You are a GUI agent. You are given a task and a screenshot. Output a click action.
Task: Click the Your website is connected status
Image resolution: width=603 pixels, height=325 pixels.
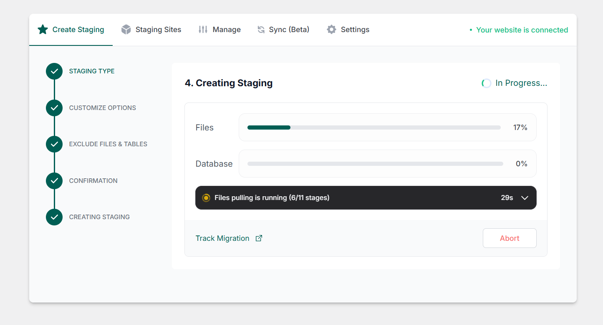click(x=519, y=30)
